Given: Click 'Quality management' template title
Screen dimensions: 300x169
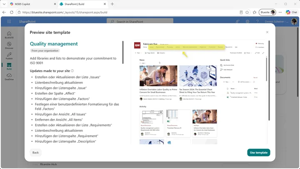Looking at the screenshot, I should [54, 44].
